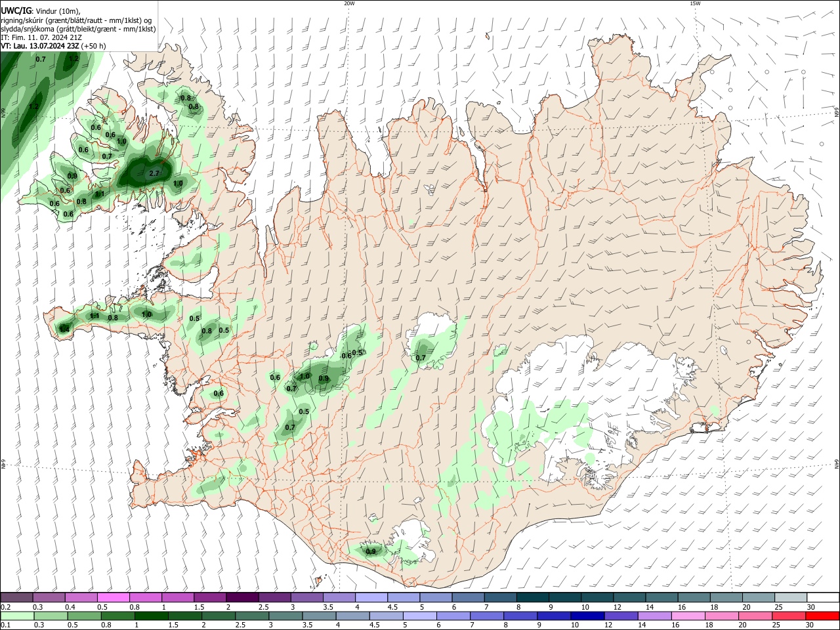Screen dimensions: 840x630
Task: Click the dark green swatch above the lower-row 1 label
Action: tap(151, 616)
